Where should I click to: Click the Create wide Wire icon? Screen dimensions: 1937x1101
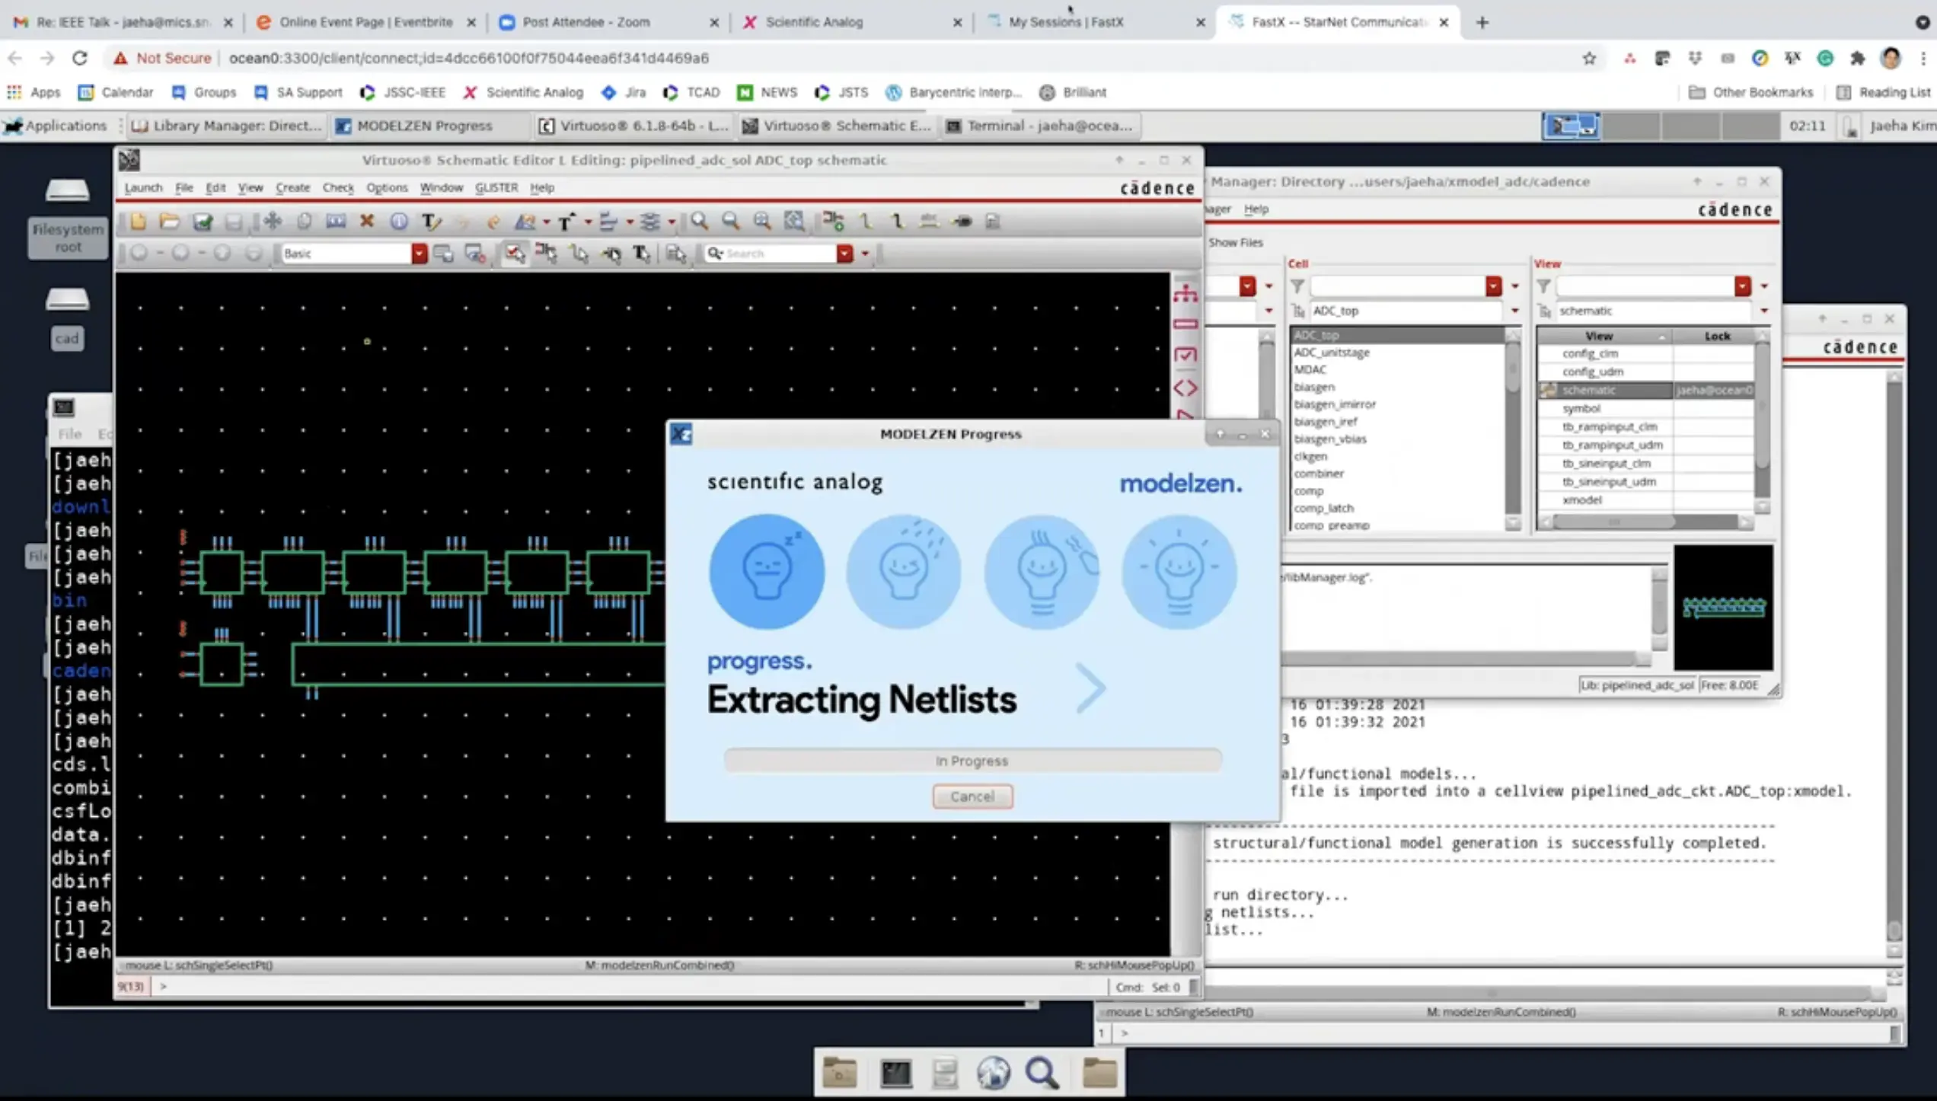click(x=897, y=221)
